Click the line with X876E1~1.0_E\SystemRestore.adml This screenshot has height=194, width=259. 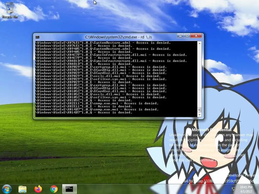point(103,43)
